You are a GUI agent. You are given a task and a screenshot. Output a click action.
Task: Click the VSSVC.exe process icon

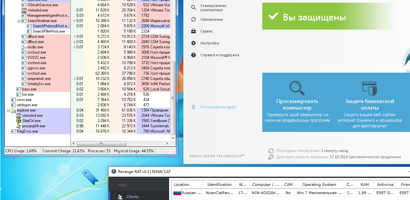tap(24, 58)
